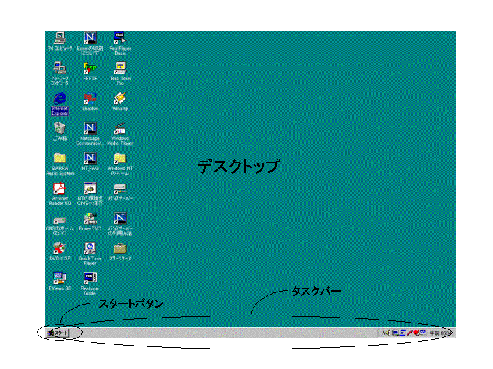Launch the FFFTP desktop shortcut

click(90, 68)
